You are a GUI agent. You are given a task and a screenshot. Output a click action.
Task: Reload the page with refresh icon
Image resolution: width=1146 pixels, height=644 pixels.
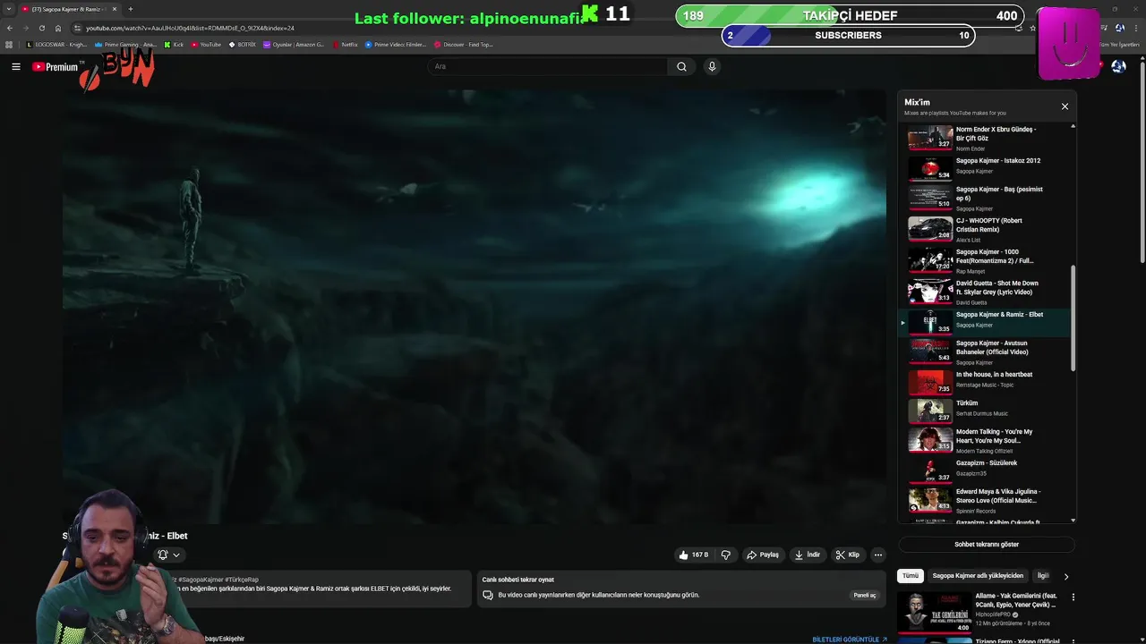click(x=41, y=28)
